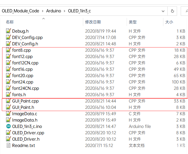Viewport: 188px width, 154px height.
Task: Select the file name DEV_Config.h
Action: tap(25, 44)
